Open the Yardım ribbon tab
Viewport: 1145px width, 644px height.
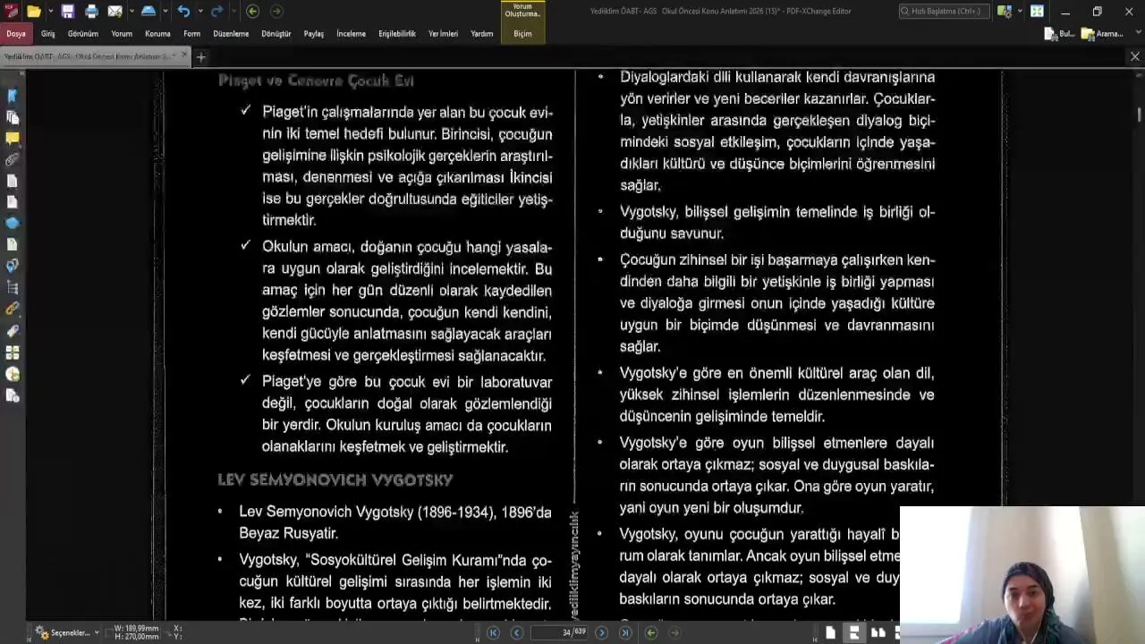coord(482,34)
